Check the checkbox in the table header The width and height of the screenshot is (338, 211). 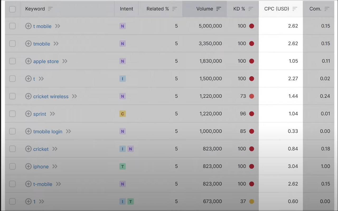click(12, 9)
